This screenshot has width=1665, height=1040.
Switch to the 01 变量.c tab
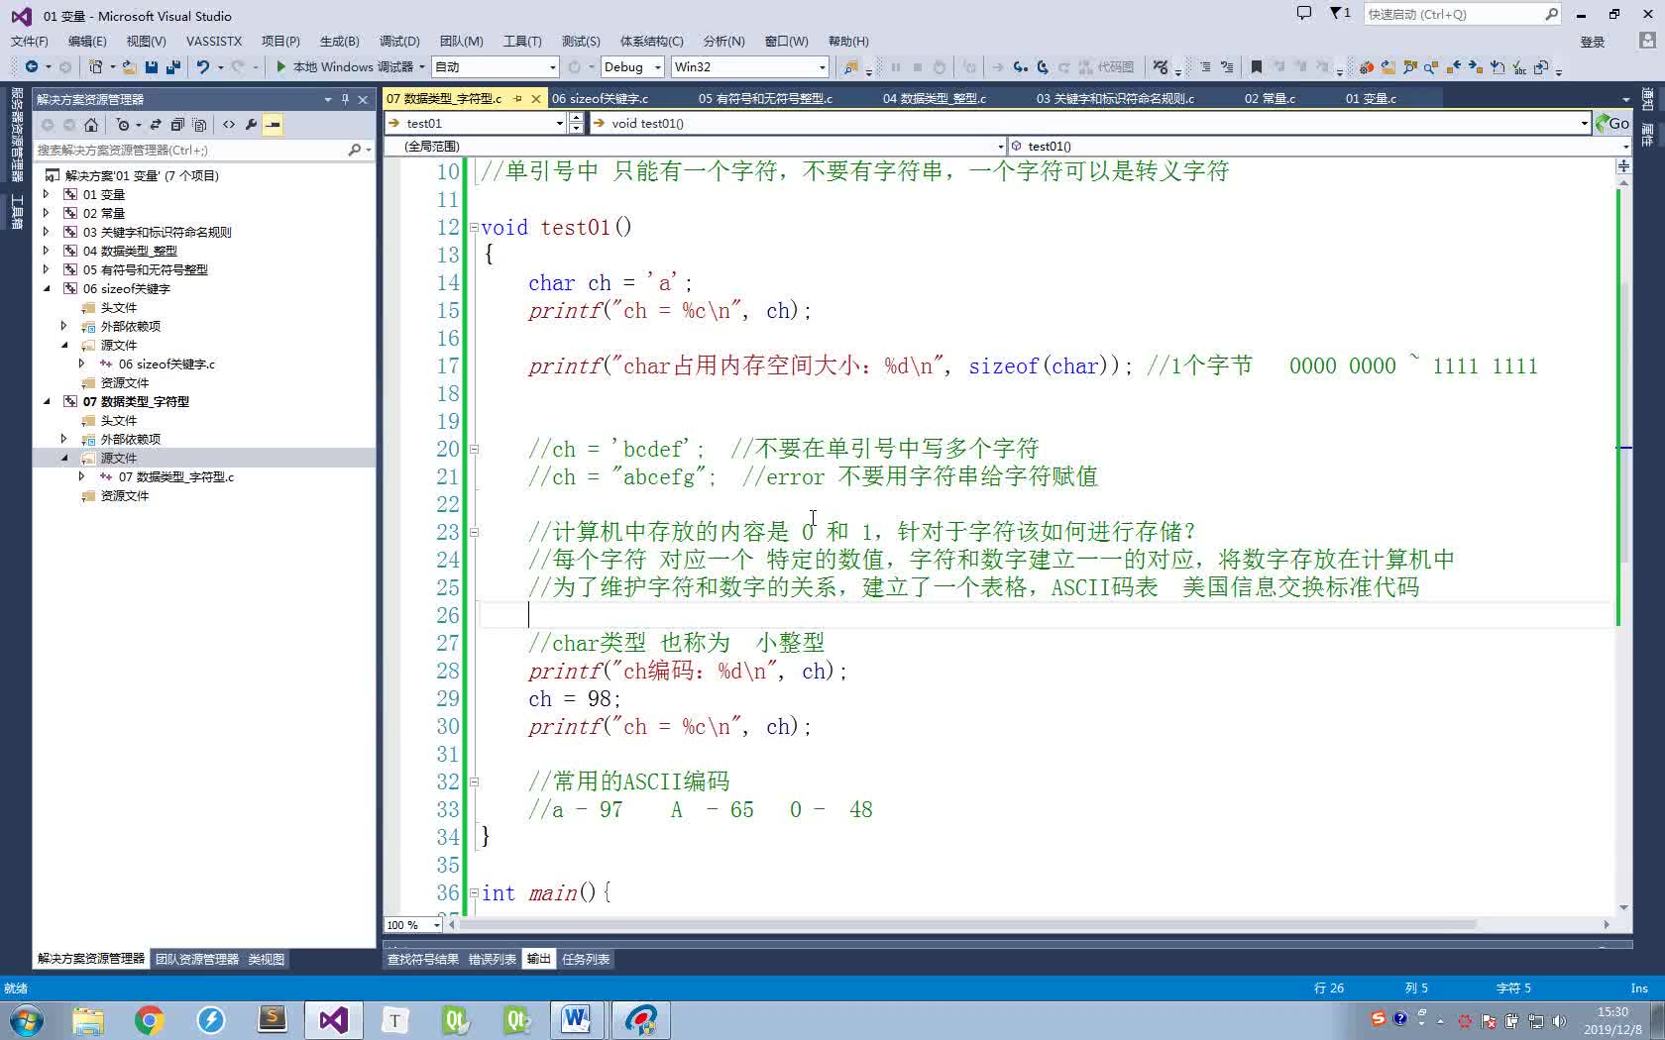click(1371, 98)
